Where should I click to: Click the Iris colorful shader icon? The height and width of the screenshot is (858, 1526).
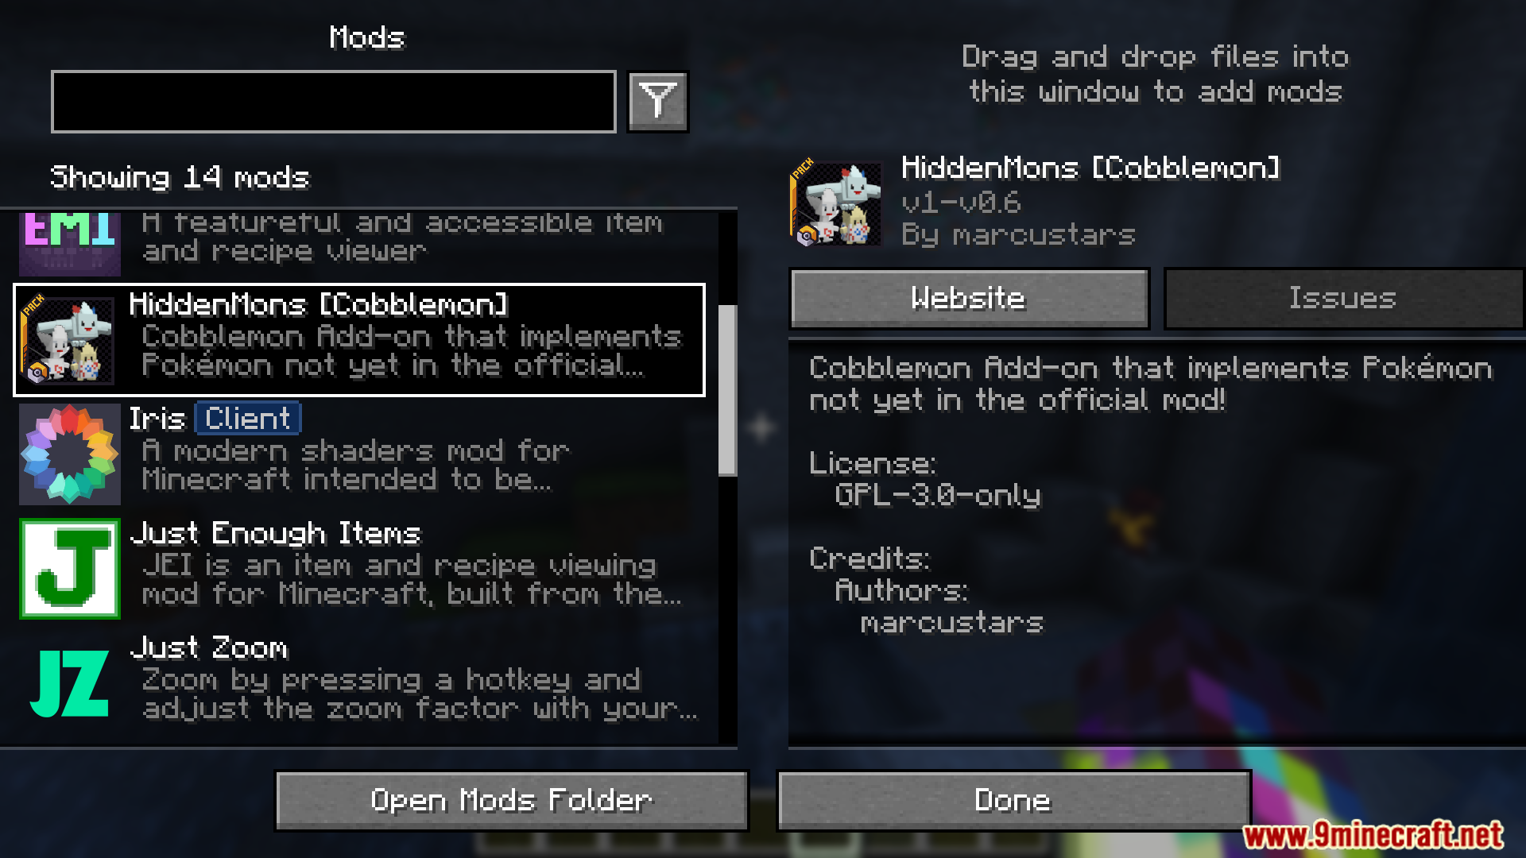pyautogui.click(x=70, y=454)
